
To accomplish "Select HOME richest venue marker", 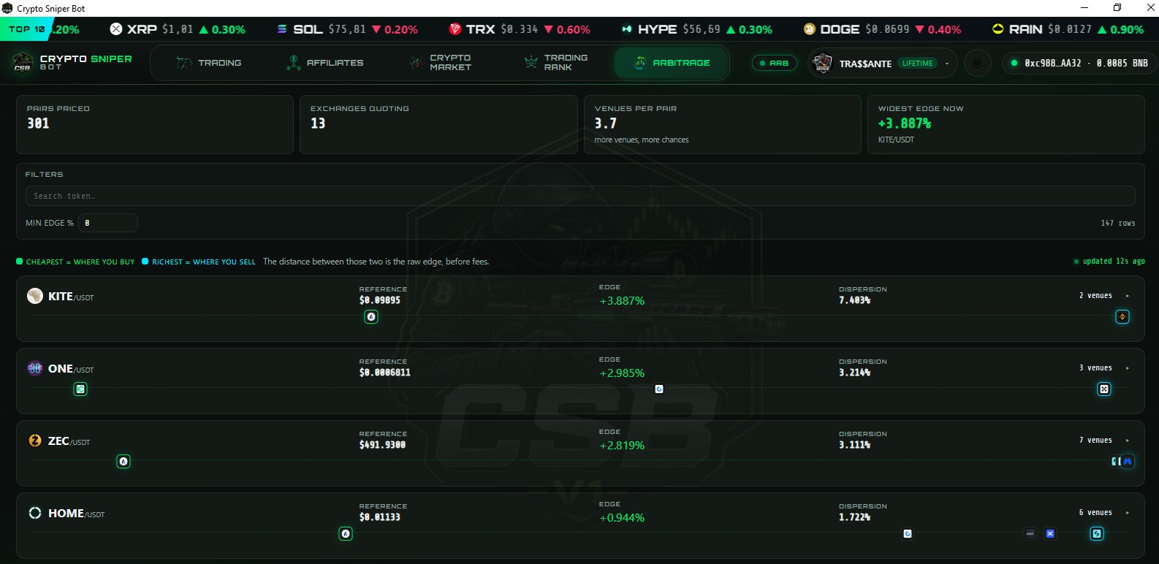I will pyautogui.click(x=1097, y=534).
